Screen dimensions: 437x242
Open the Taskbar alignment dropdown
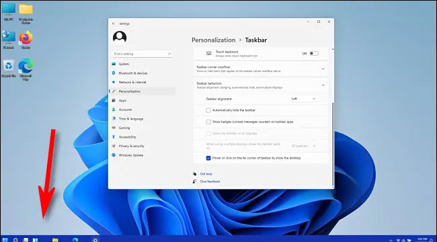[x=303, y=99]
